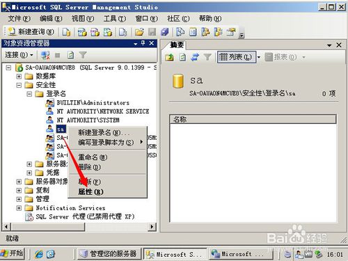Viewport: 348px width, 261px height.
Task: Click the Database Engine Query icon
Action: (x=66, y=32)
